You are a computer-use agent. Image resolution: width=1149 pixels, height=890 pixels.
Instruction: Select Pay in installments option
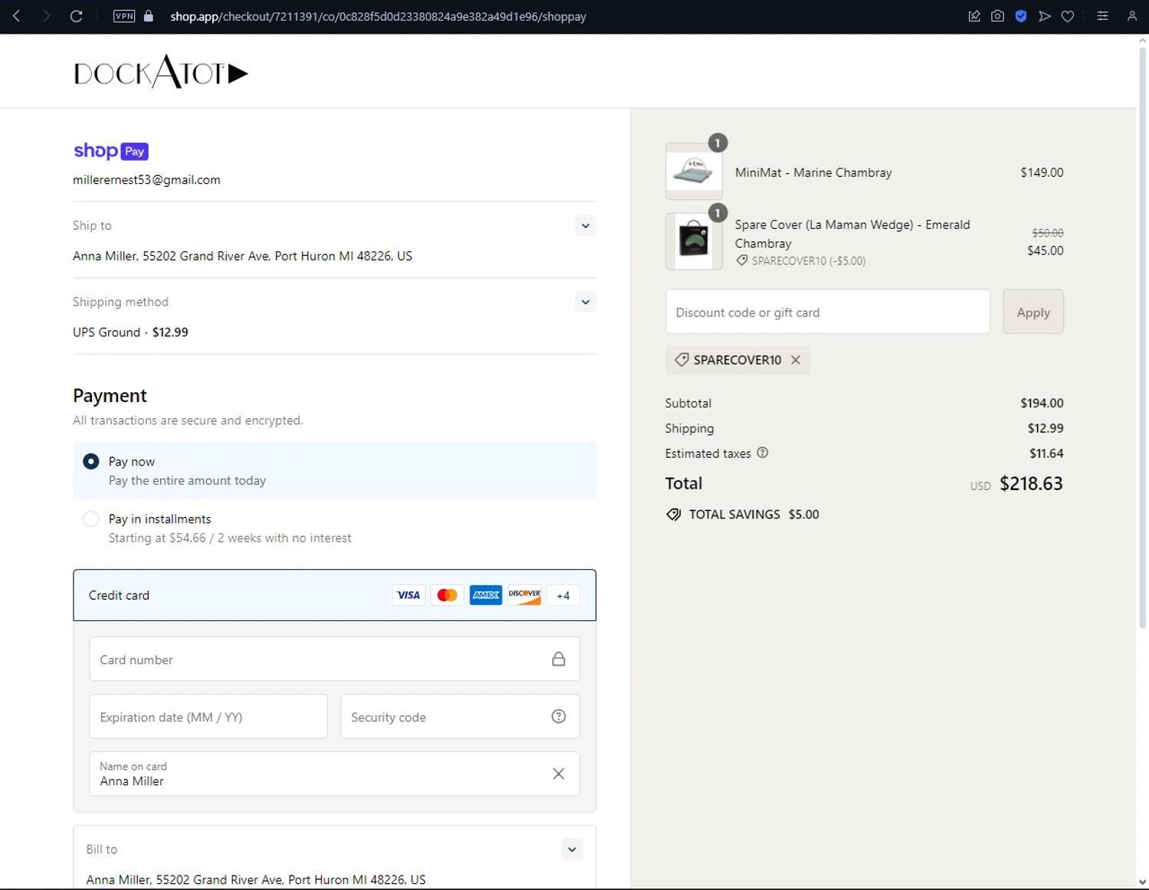335,528
